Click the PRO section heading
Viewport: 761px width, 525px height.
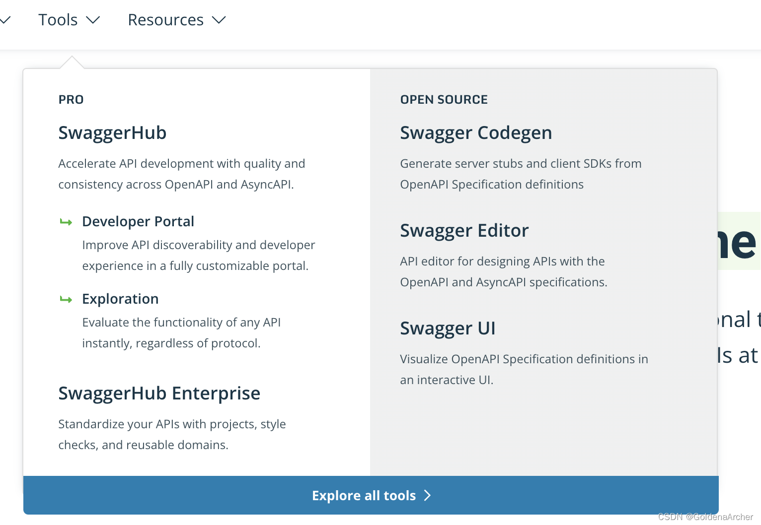pos(71,100)
